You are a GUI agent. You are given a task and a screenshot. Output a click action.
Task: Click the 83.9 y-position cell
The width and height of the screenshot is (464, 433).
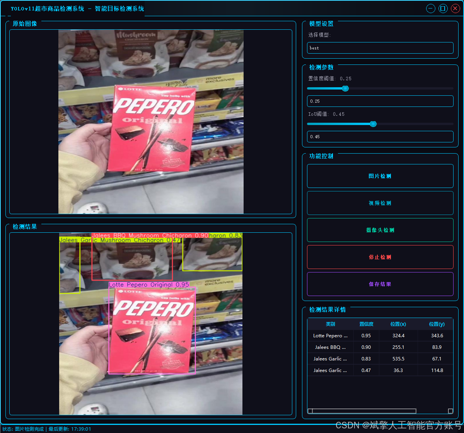(x=437, y=347)
